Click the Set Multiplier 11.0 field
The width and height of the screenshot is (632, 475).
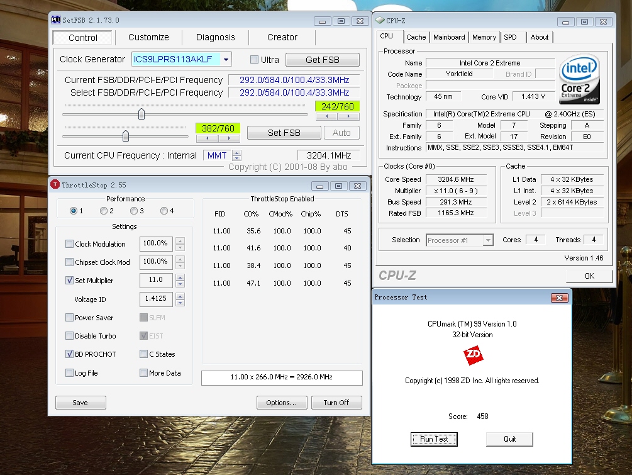(x=156, y=280)
